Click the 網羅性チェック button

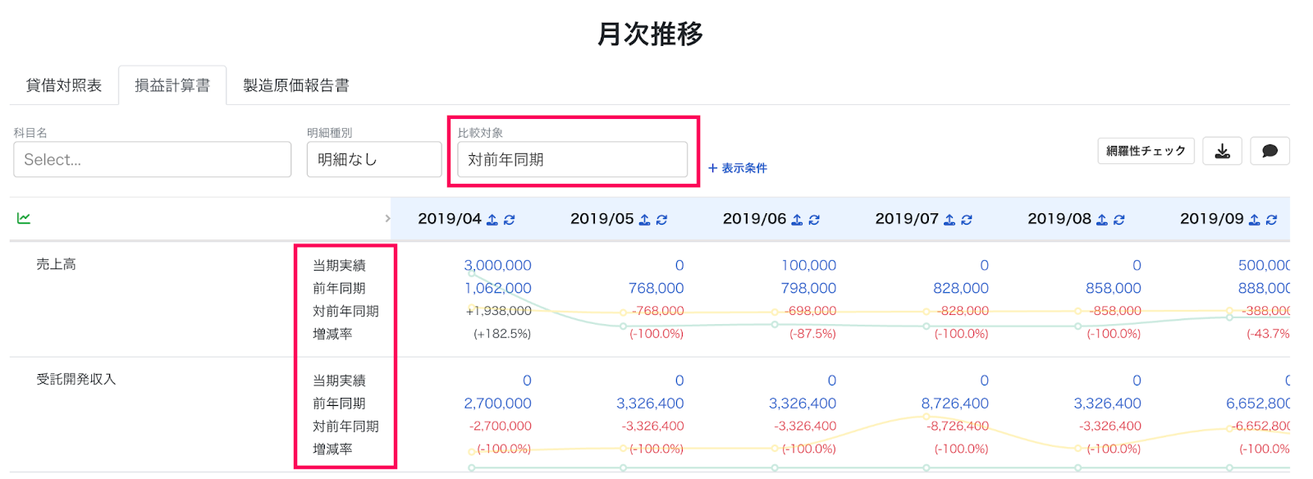point(1146,151)
